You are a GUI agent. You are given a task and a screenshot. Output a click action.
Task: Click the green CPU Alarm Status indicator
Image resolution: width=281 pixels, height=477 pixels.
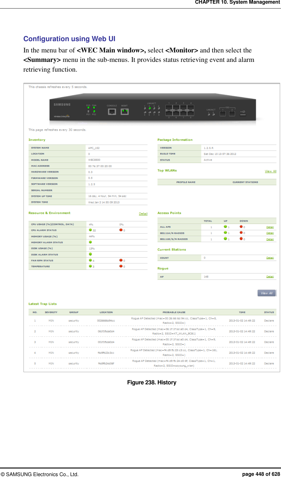(x=90, y=230)
